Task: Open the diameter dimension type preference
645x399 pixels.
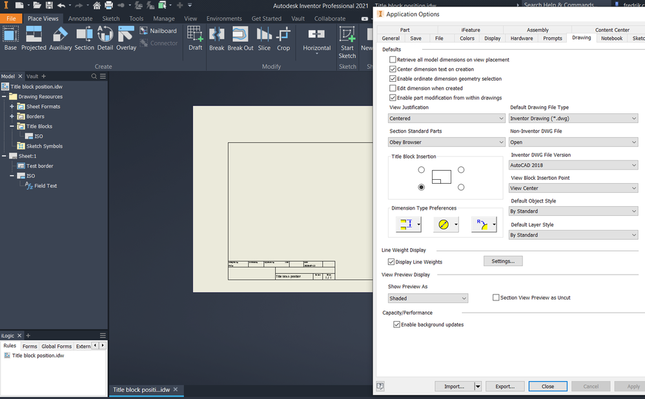Action: (446, 224)
